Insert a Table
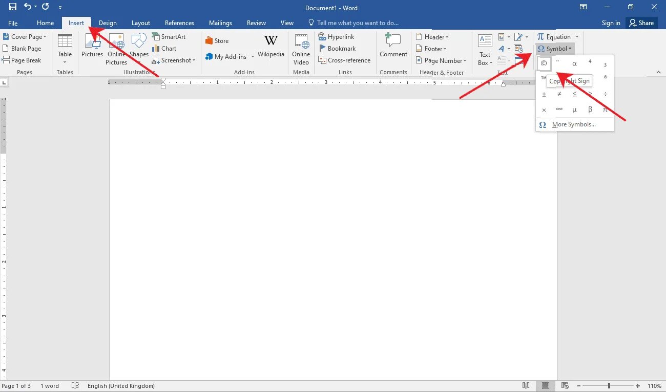Screen dimensions: 666x392 65,50
